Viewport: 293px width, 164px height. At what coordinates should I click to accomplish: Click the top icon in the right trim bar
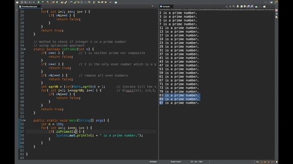(x=277, y=10)
